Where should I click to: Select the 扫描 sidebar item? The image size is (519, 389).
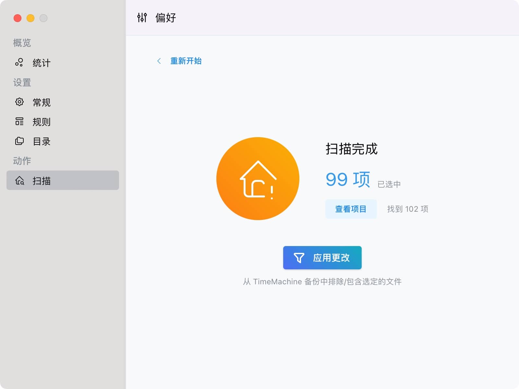pyautogui.click(x=63, y=180)
